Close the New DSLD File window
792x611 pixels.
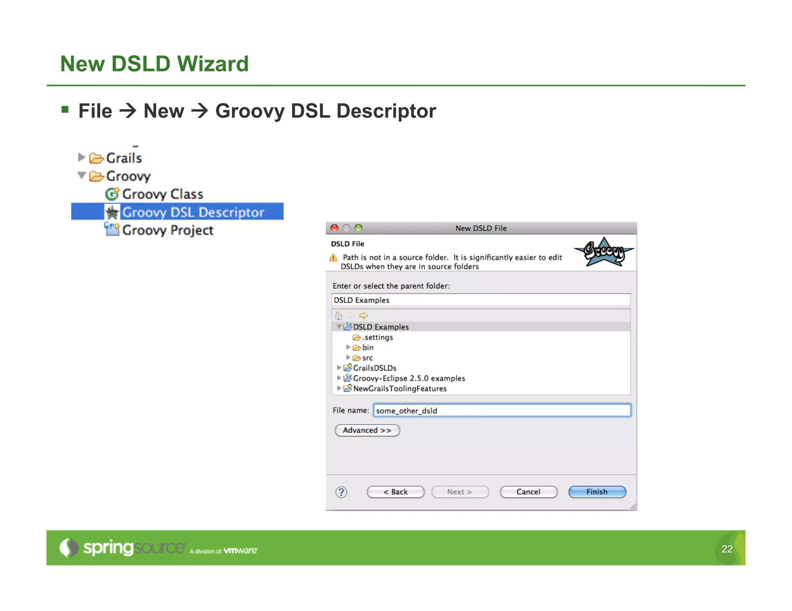[x=335, y=228]
